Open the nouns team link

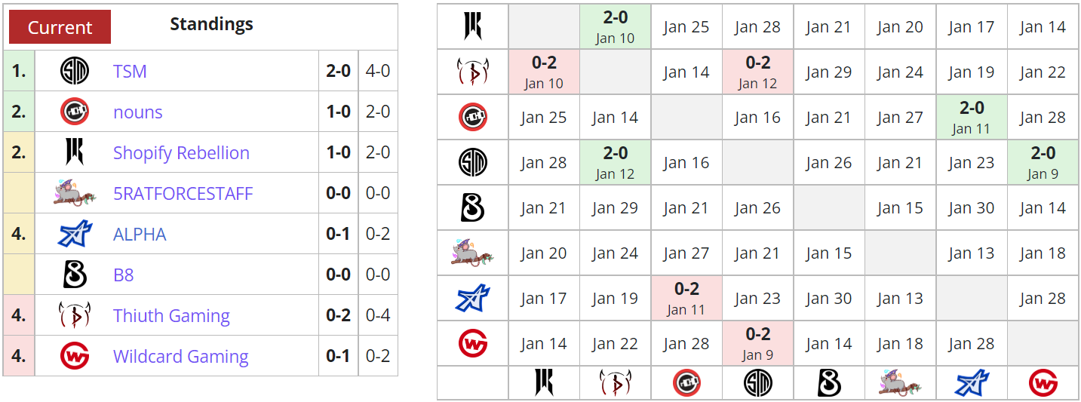pos(137,112)
